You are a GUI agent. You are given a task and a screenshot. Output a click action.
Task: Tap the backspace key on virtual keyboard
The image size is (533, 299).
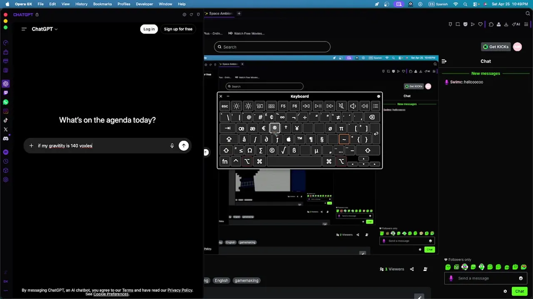[x=372, y=117]
